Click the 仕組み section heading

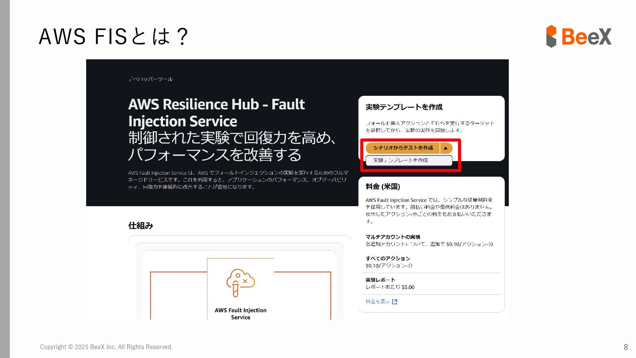click(x=141, y=226)
